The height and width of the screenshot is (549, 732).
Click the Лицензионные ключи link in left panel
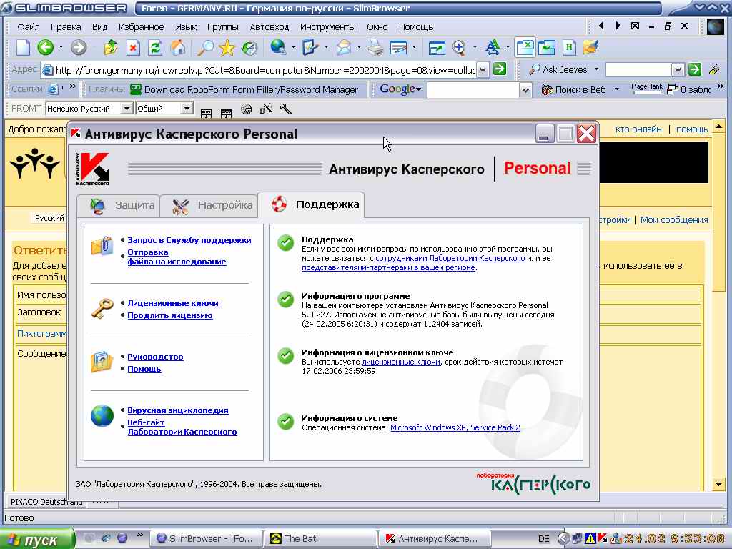(173, 303)
